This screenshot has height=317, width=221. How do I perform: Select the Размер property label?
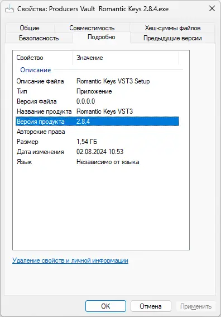pyautogui.click(x=27, y=142)
